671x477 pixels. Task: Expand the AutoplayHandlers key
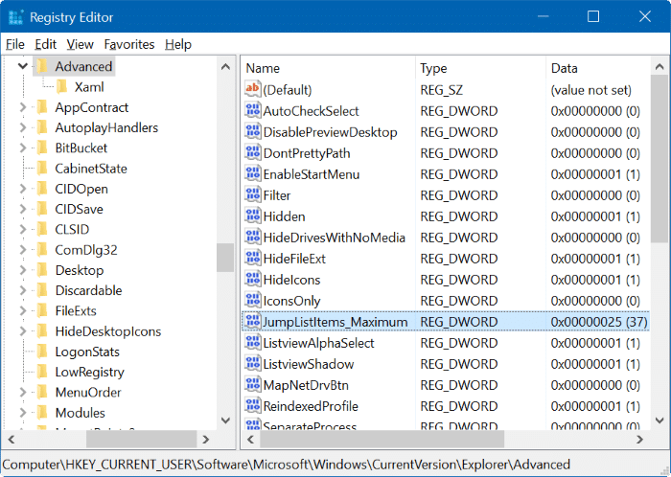[x=23, y=127]
